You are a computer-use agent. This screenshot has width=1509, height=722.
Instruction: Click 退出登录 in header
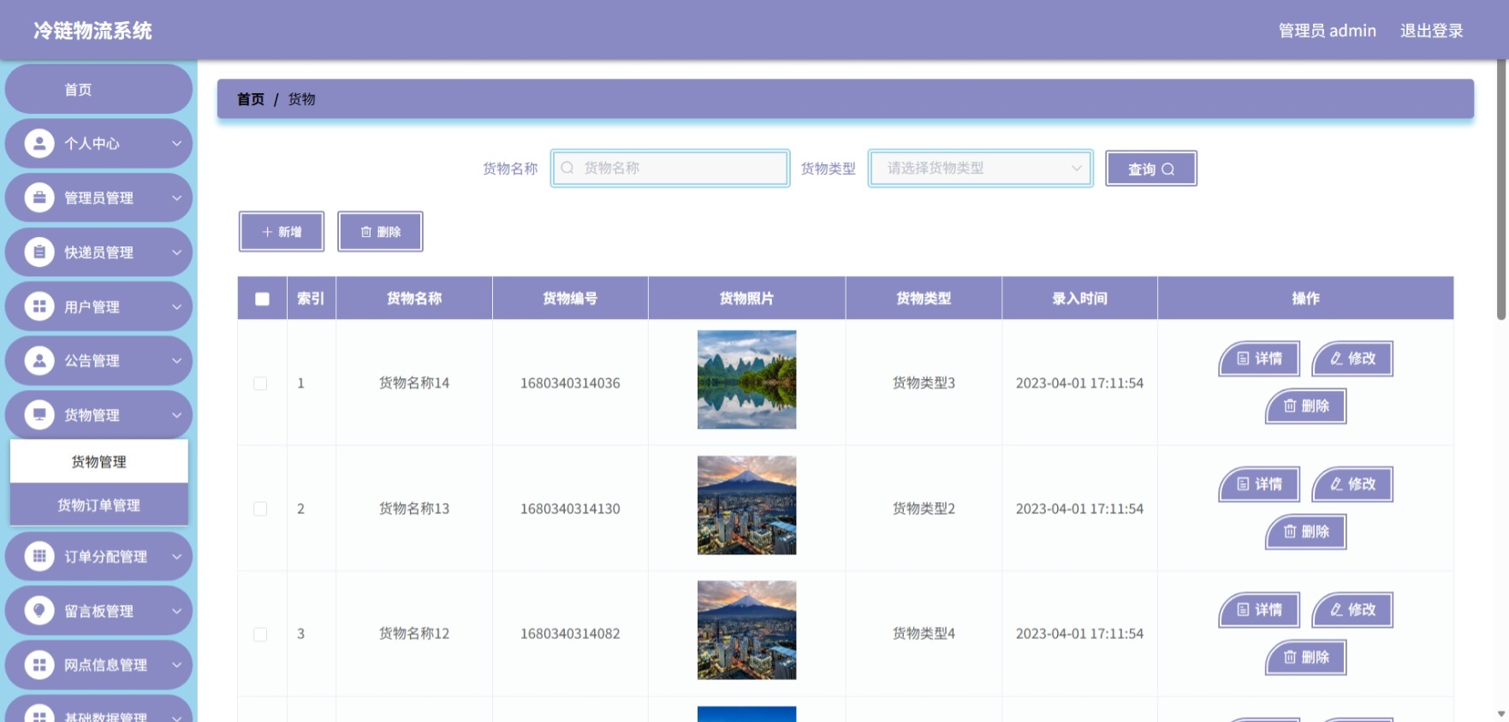pyautogui.click(x=1431, y=31)
